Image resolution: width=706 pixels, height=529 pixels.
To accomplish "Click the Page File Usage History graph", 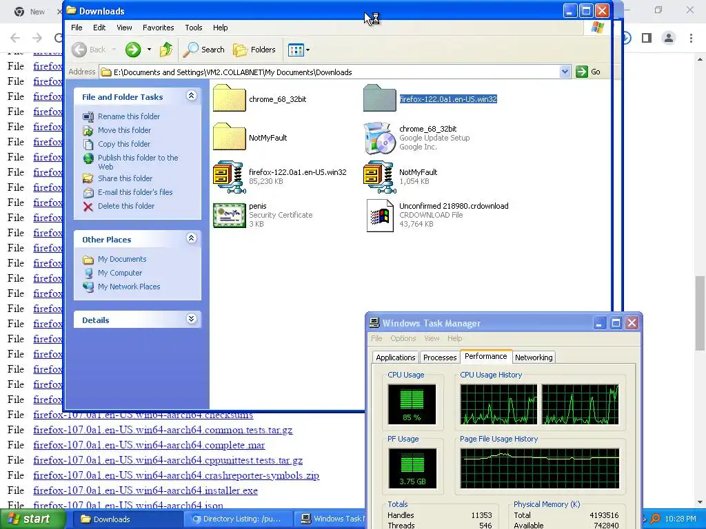I will pyautogui.click(x=540, y=468).
